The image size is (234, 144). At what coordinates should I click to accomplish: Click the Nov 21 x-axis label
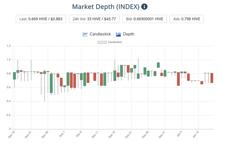tap(28, 135)
